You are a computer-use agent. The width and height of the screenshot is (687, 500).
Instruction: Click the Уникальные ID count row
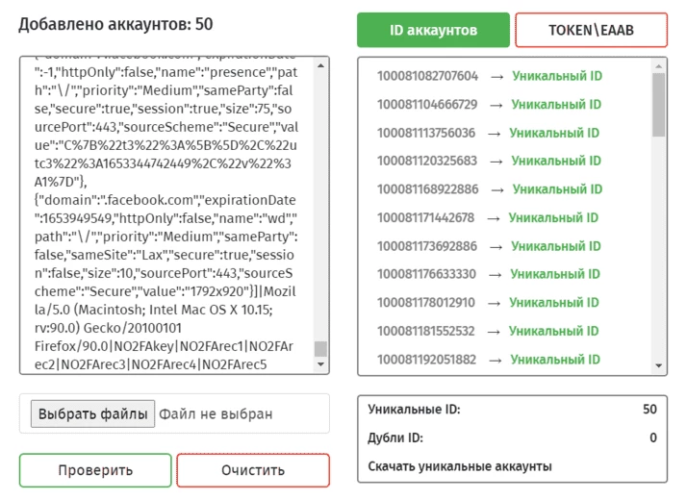click(x=512, y=410)
